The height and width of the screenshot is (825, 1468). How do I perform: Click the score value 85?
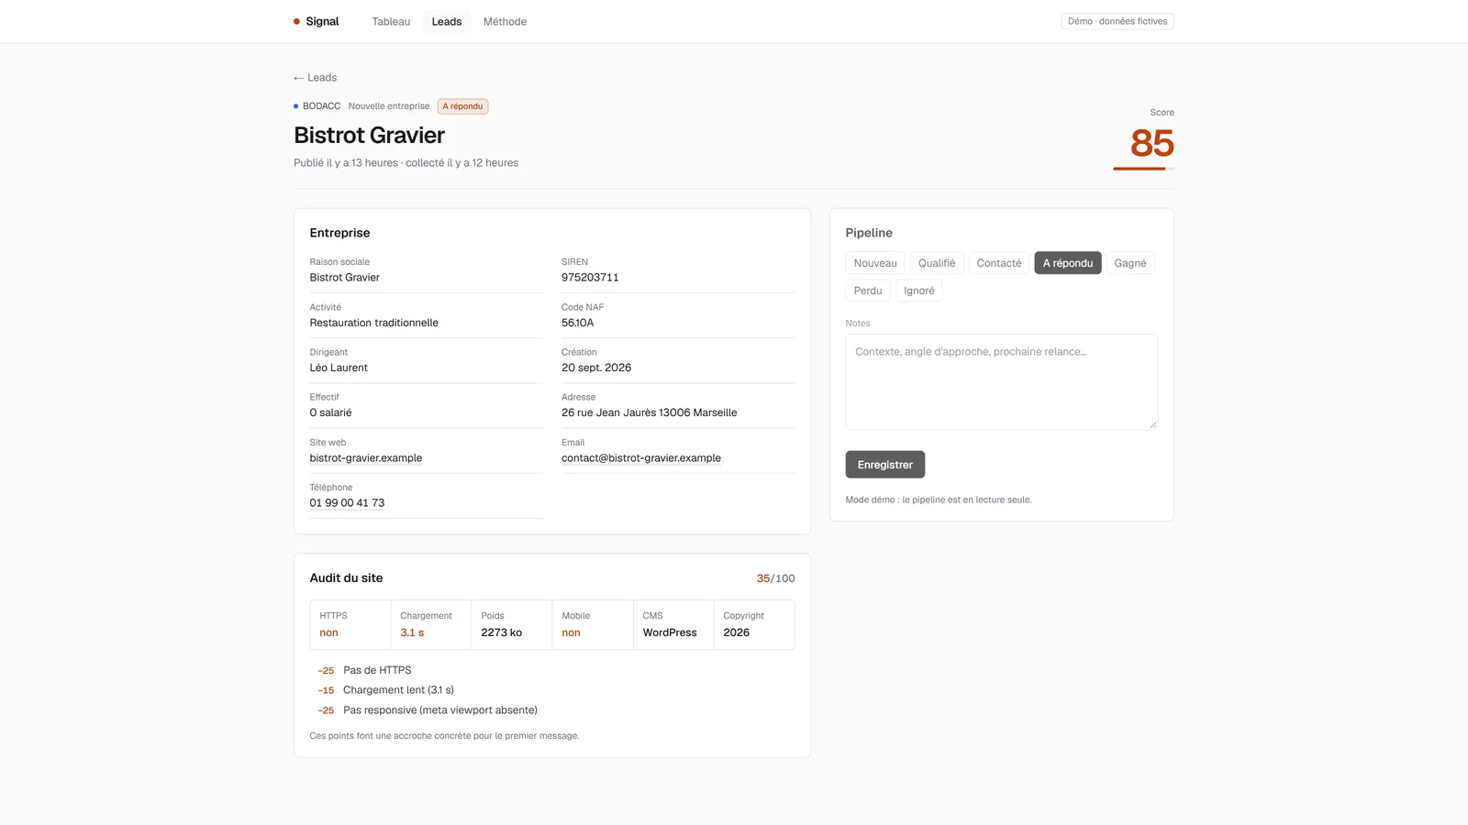pyautogui.click(x=1151, y=143)
